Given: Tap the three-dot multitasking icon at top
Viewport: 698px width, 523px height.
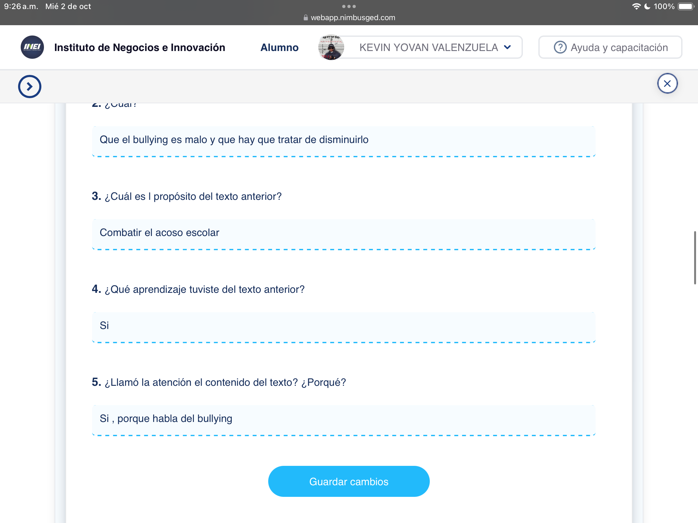Looking at the screenshot, I should click(x=349, y=6).
